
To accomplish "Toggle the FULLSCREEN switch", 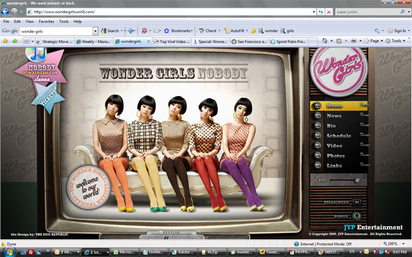I will [x=356, y=202].
